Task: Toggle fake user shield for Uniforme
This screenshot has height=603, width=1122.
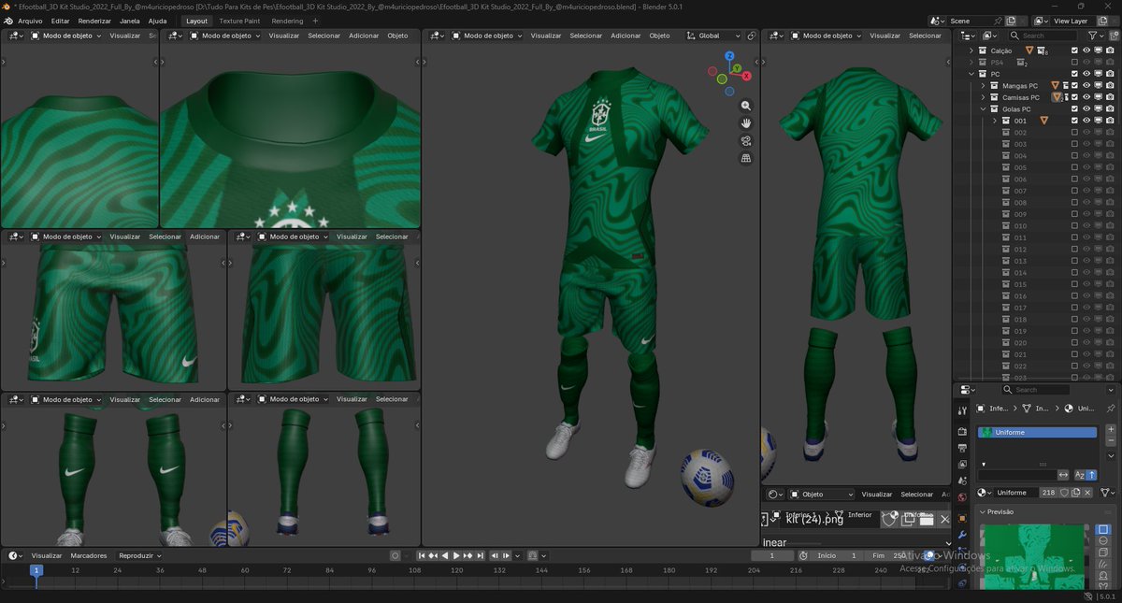Action: tap(1064, 493)
